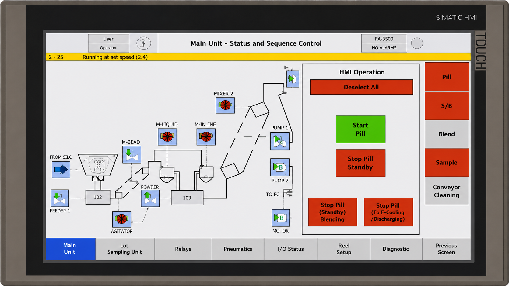Select the MIXER 2 icon
This screenshot has width=509, height=286.
(225, 105)
